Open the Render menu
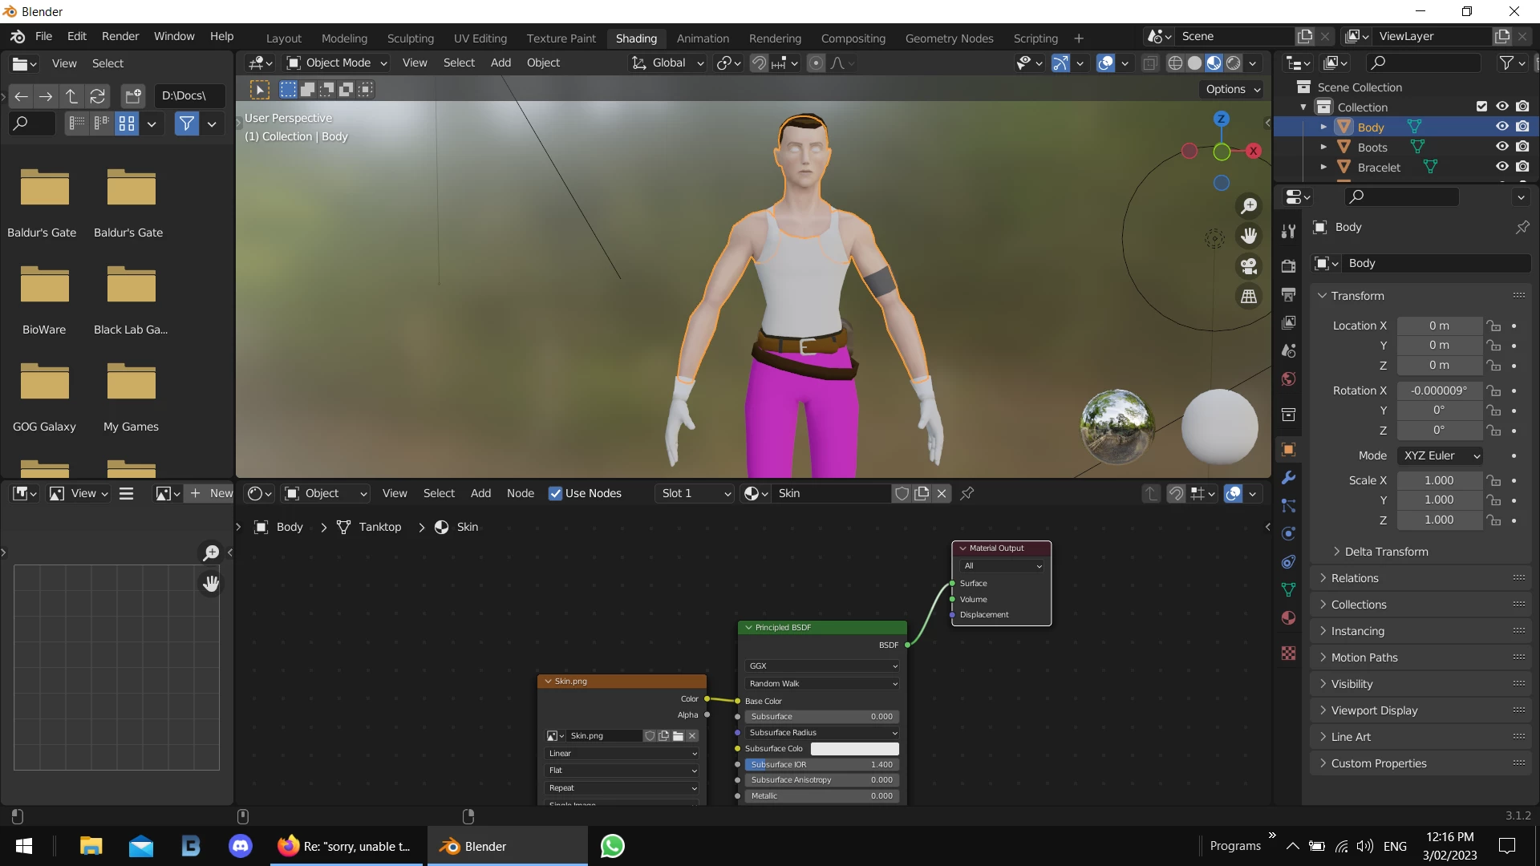 point(120,36)
